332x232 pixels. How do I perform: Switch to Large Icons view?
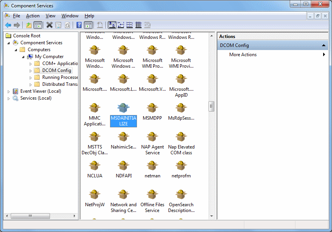(x=112, y=25)
